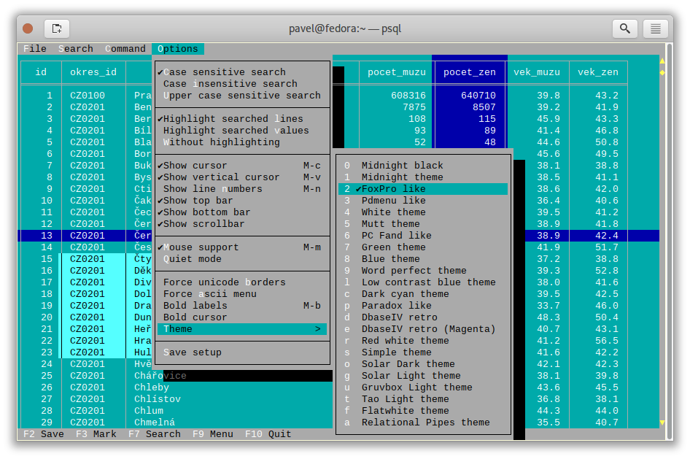
Task: Click F9 Menu in bottom bar
Action: click(213, 434)
